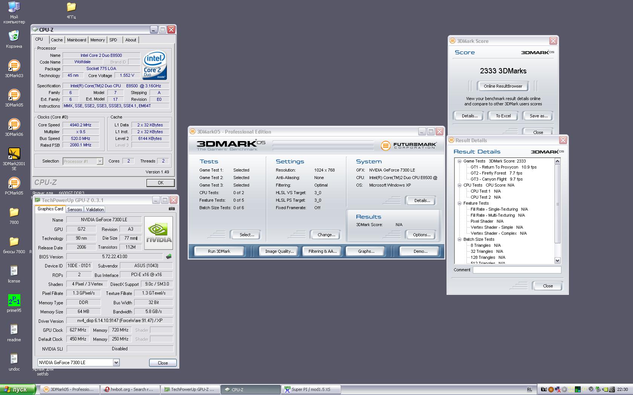Switch to Super PI taskbar item

pos(311,389)
